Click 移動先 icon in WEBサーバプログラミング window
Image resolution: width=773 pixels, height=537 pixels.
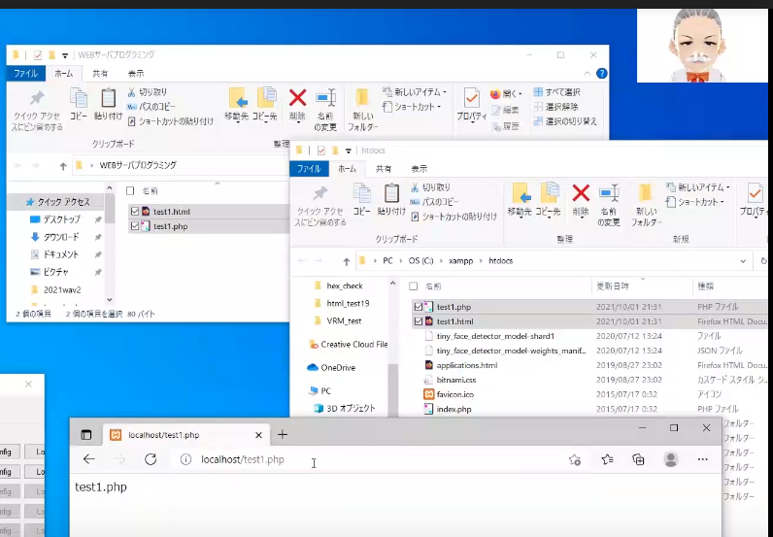237,98
